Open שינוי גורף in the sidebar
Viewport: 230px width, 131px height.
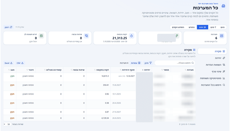(212, 72)
